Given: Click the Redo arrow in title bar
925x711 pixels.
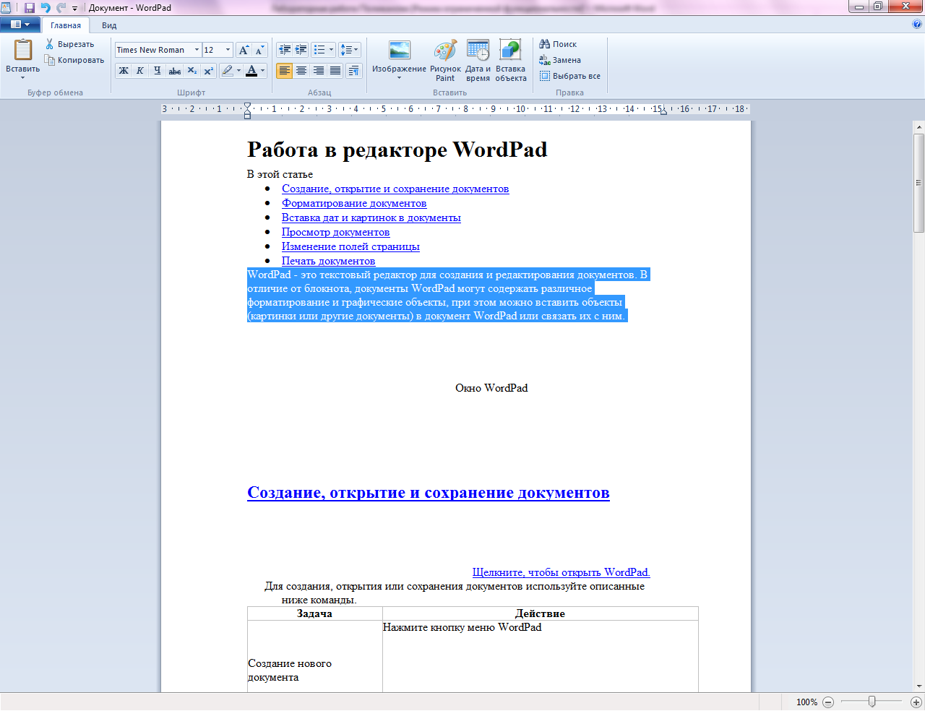Looking at the screenshot, I should pyautogui.click(x=61, y=8).
